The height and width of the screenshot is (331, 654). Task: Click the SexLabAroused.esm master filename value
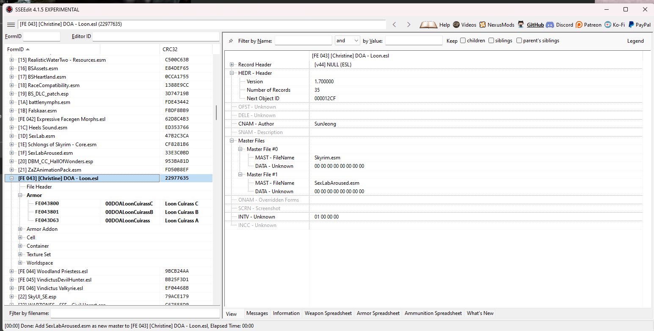337,183
